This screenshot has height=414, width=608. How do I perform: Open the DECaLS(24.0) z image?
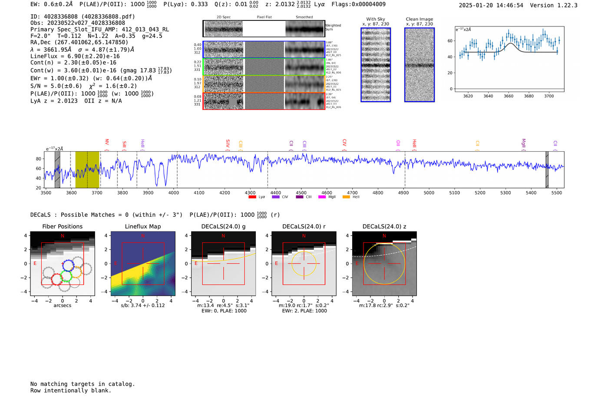click(384, 263)
